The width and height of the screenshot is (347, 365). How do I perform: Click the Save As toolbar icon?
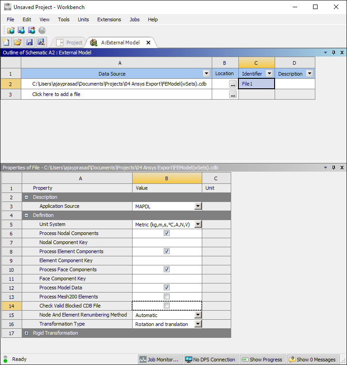point(42,42)
